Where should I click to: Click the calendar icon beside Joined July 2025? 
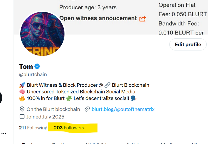pyautogui.click(x=22, y=116)
